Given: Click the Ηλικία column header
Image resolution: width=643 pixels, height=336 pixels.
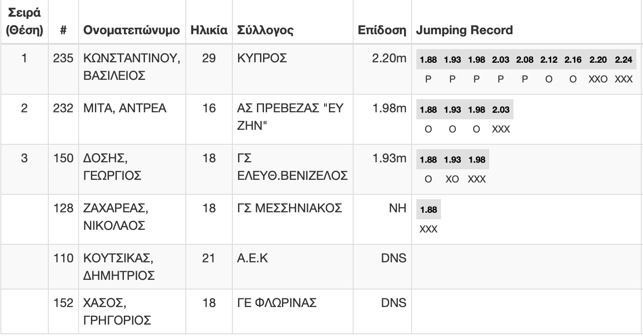Looking at the screenshot, I should [x=209, y=30].
